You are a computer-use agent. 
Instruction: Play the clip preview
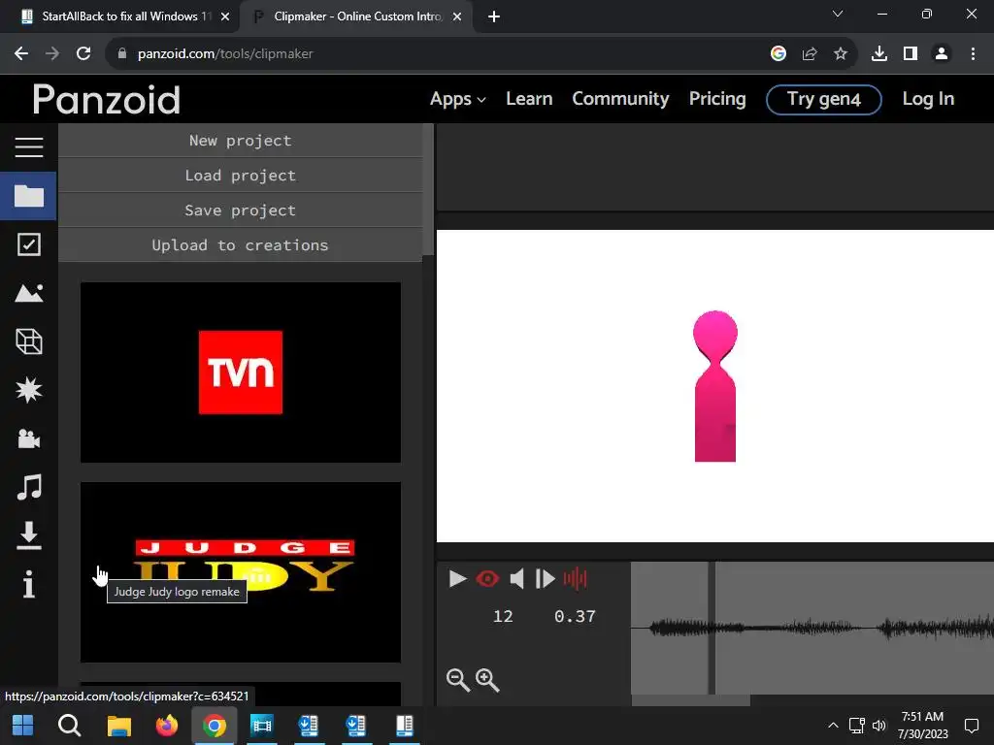(457, 578)
